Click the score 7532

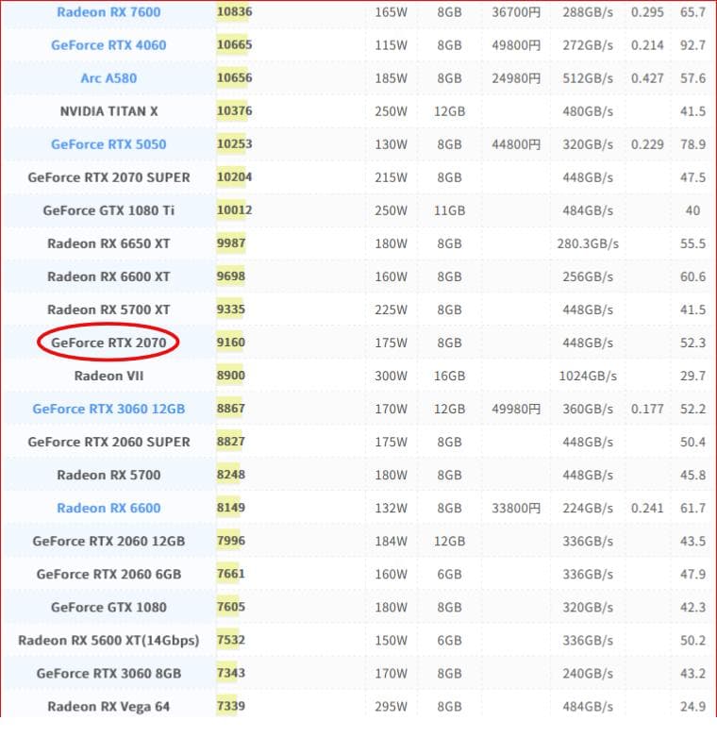coord(231,640)
